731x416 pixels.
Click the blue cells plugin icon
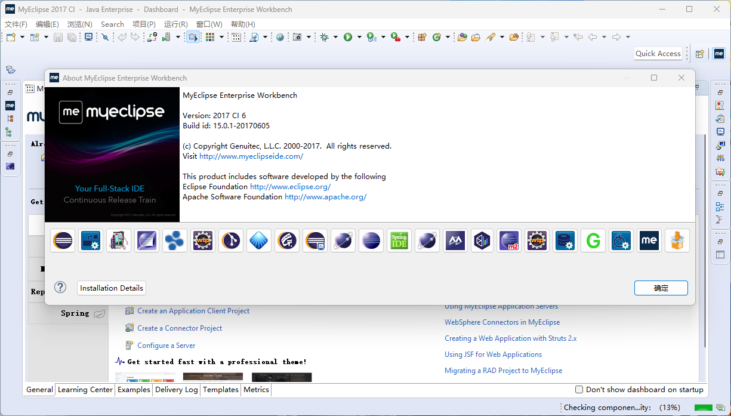[175, 241]
